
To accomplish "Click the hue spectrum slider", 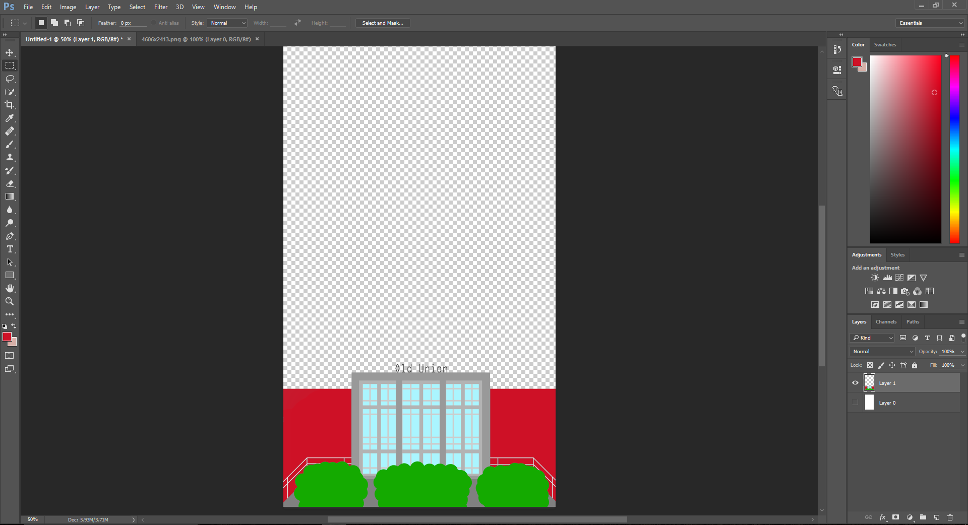I will [954, 149].
